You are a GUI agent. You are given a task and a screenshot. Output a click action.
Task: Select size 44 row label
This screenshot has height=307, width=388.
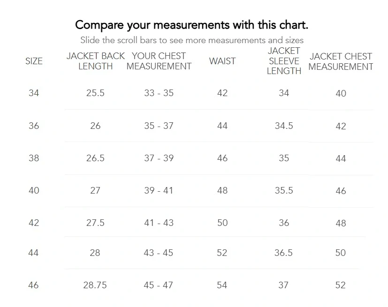tap(33, 253)
